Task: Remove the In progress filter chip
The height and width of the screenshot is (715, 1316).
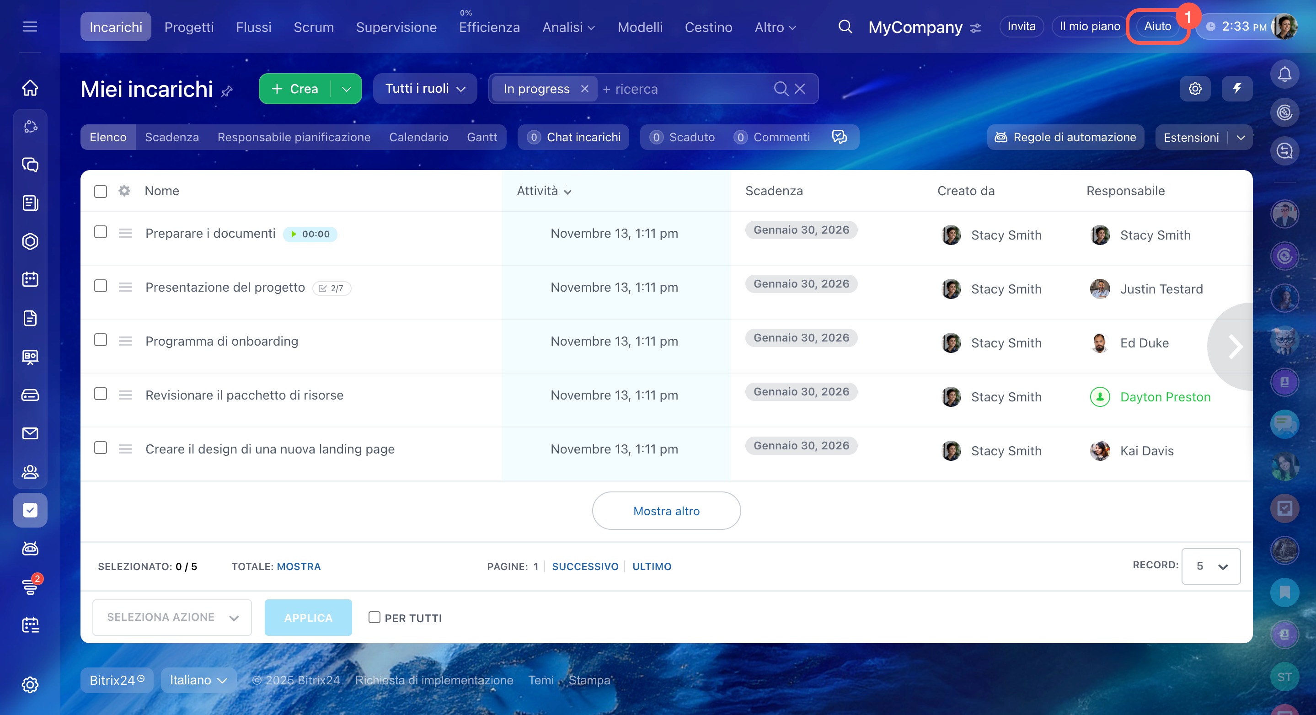Action: pos(584,89)
